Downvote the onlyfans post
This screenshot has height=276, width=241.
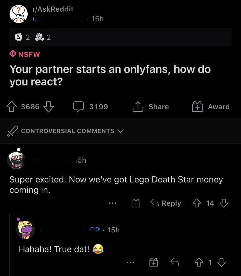49,107
